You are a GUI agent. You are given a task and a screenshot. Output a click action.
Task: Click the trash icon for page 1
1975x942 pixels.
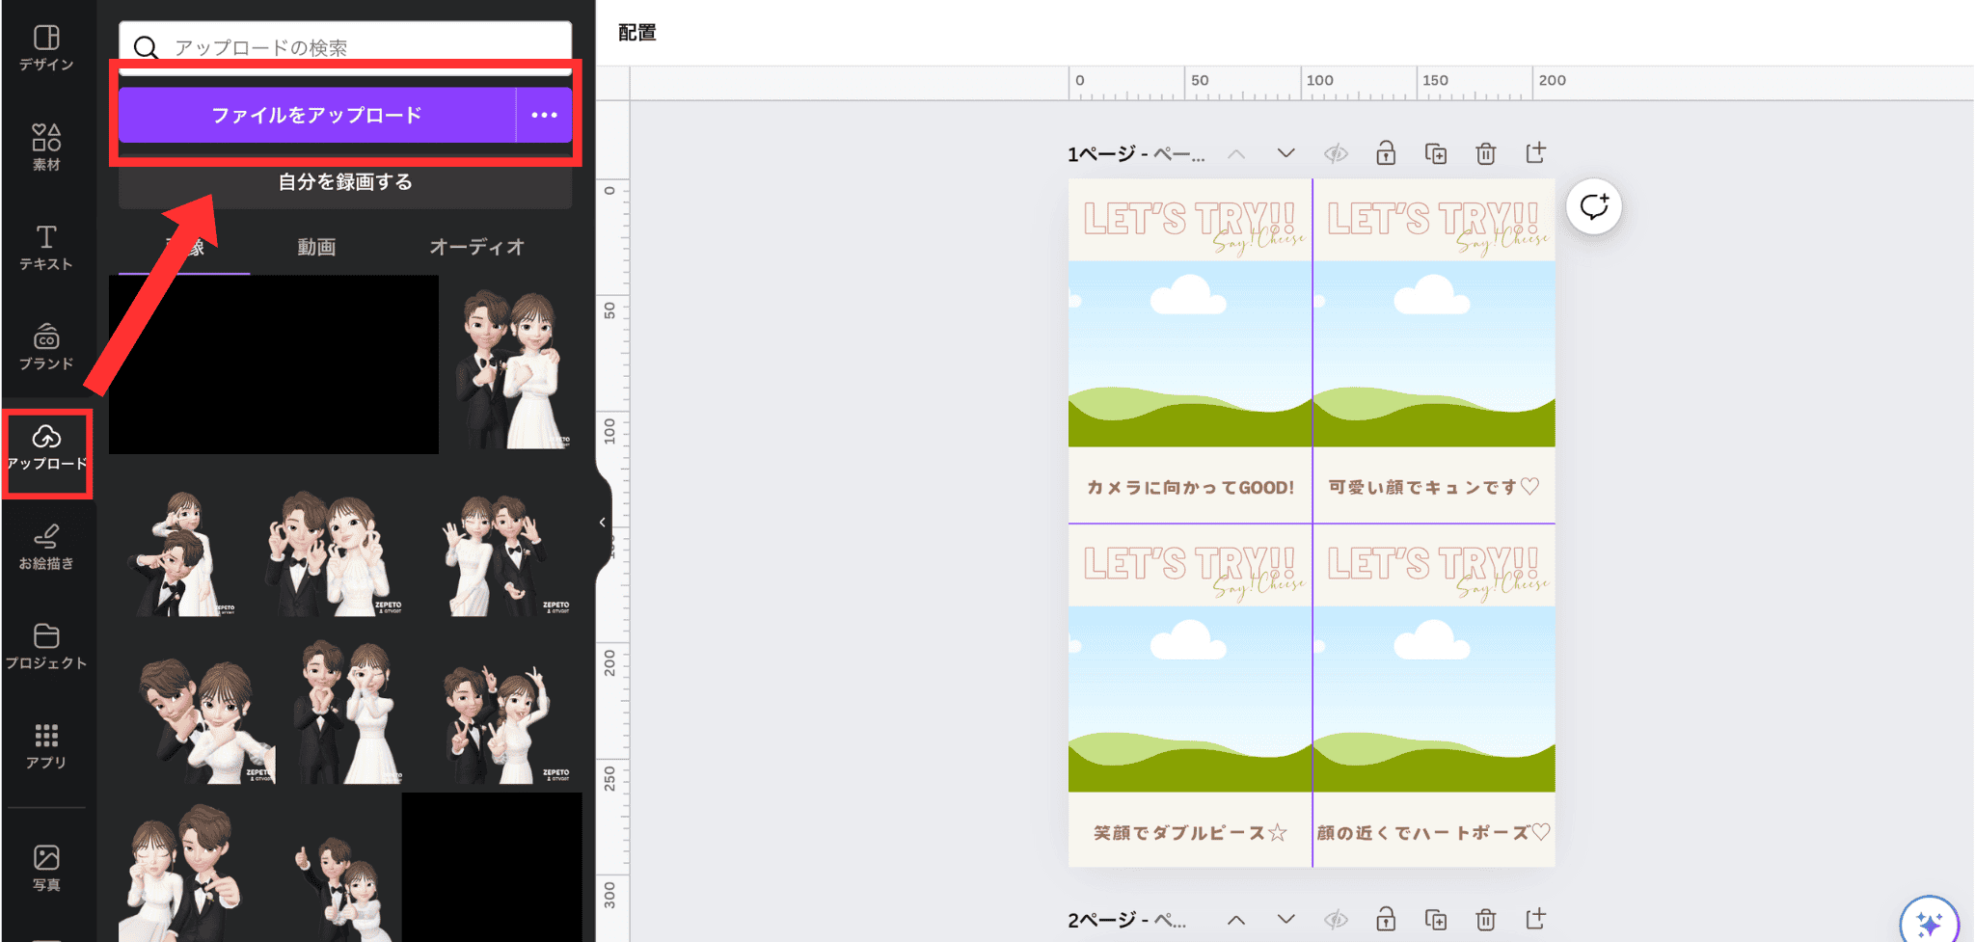(1485, 153)
